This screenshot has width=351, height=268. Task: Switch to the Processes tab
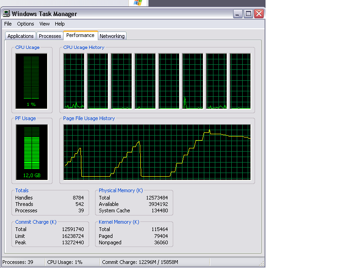pos(50,36)
